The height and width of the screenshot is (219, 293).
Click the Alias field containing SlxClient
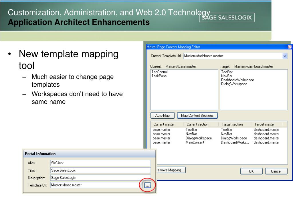click(100, 163)
